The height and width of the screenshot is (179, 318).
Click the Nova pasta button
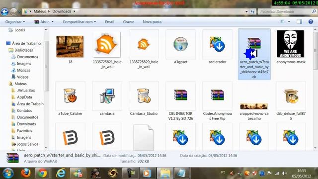coord(152,22)
